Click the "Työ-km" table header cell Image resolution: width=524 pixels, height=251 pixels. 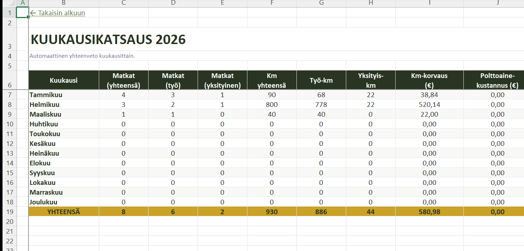[x=321, y=80]
